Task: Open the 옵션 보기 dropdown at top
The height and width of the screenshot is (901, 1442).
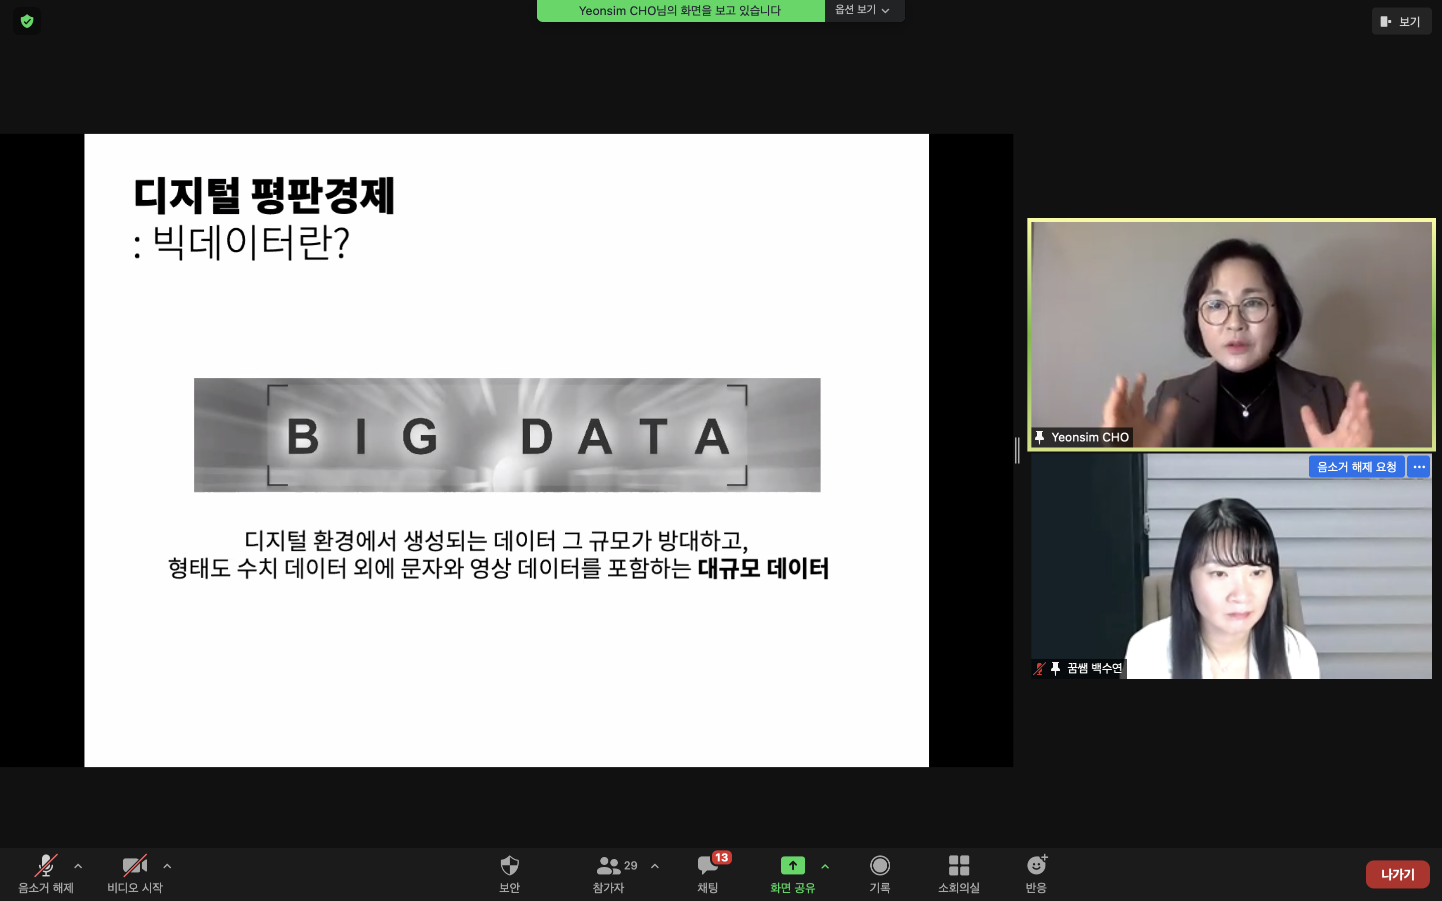Action: [862, 10]
